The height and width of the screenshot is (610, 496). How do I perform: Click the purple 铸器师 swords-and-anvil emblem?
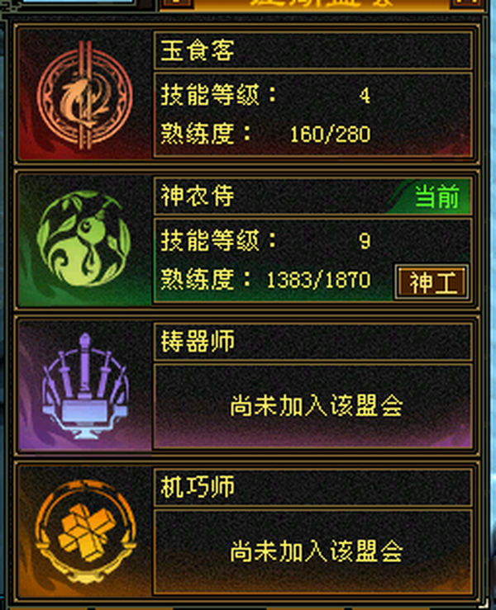(84, 386)
